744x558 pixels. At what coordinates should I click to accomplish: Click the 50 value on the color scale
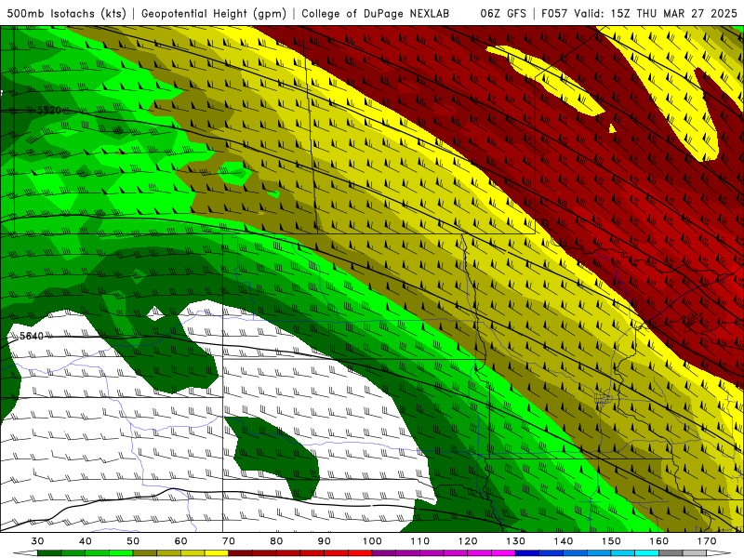click(133, 541)
